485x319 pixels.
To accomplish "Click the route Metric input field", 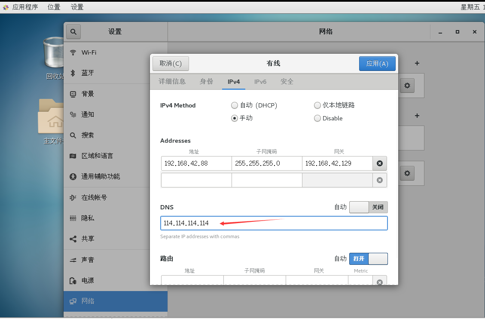I will pos(360,280).
